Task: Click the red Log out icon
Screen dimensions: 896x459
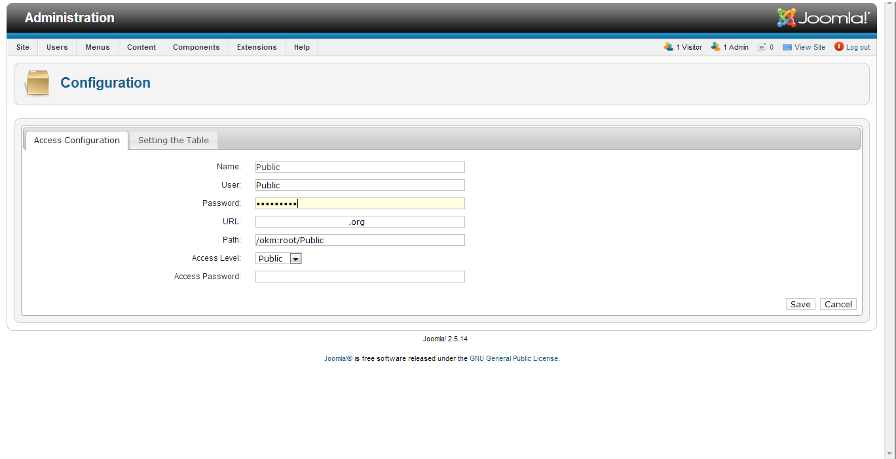Action: click(x=839, y=46)
